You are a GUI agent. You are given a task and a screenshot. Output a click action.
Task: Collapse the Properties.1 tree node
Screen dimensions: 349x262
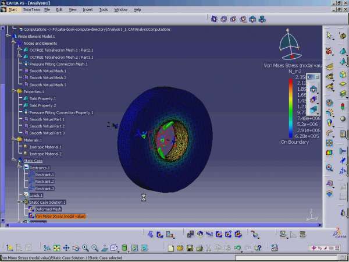[x=14, y=91]
